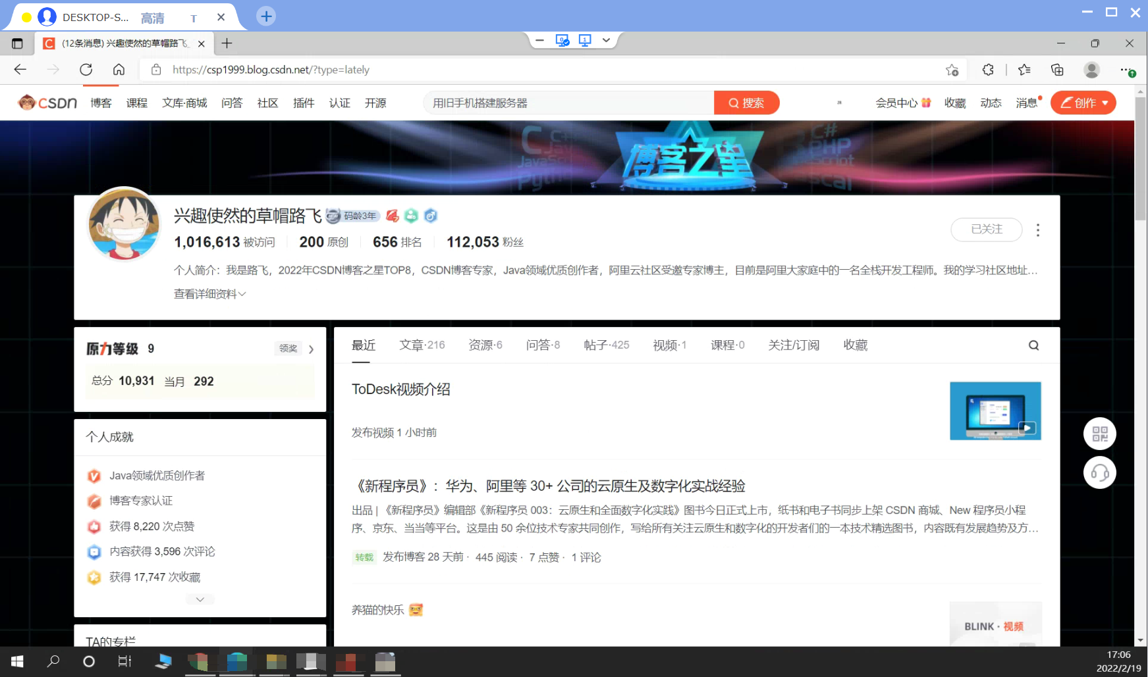
Task: Open the 《新程序员》 article title
Action: (548, 486)
